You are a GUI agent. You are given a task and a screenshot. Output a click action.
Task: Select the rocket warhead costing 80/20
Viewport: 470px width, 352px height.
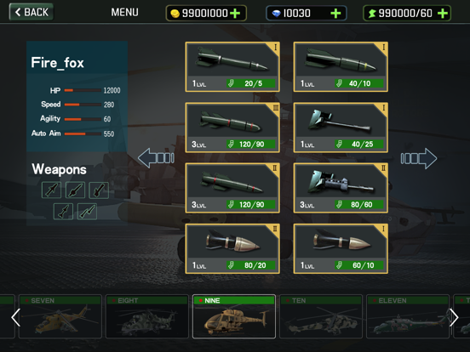coord(232,248)
